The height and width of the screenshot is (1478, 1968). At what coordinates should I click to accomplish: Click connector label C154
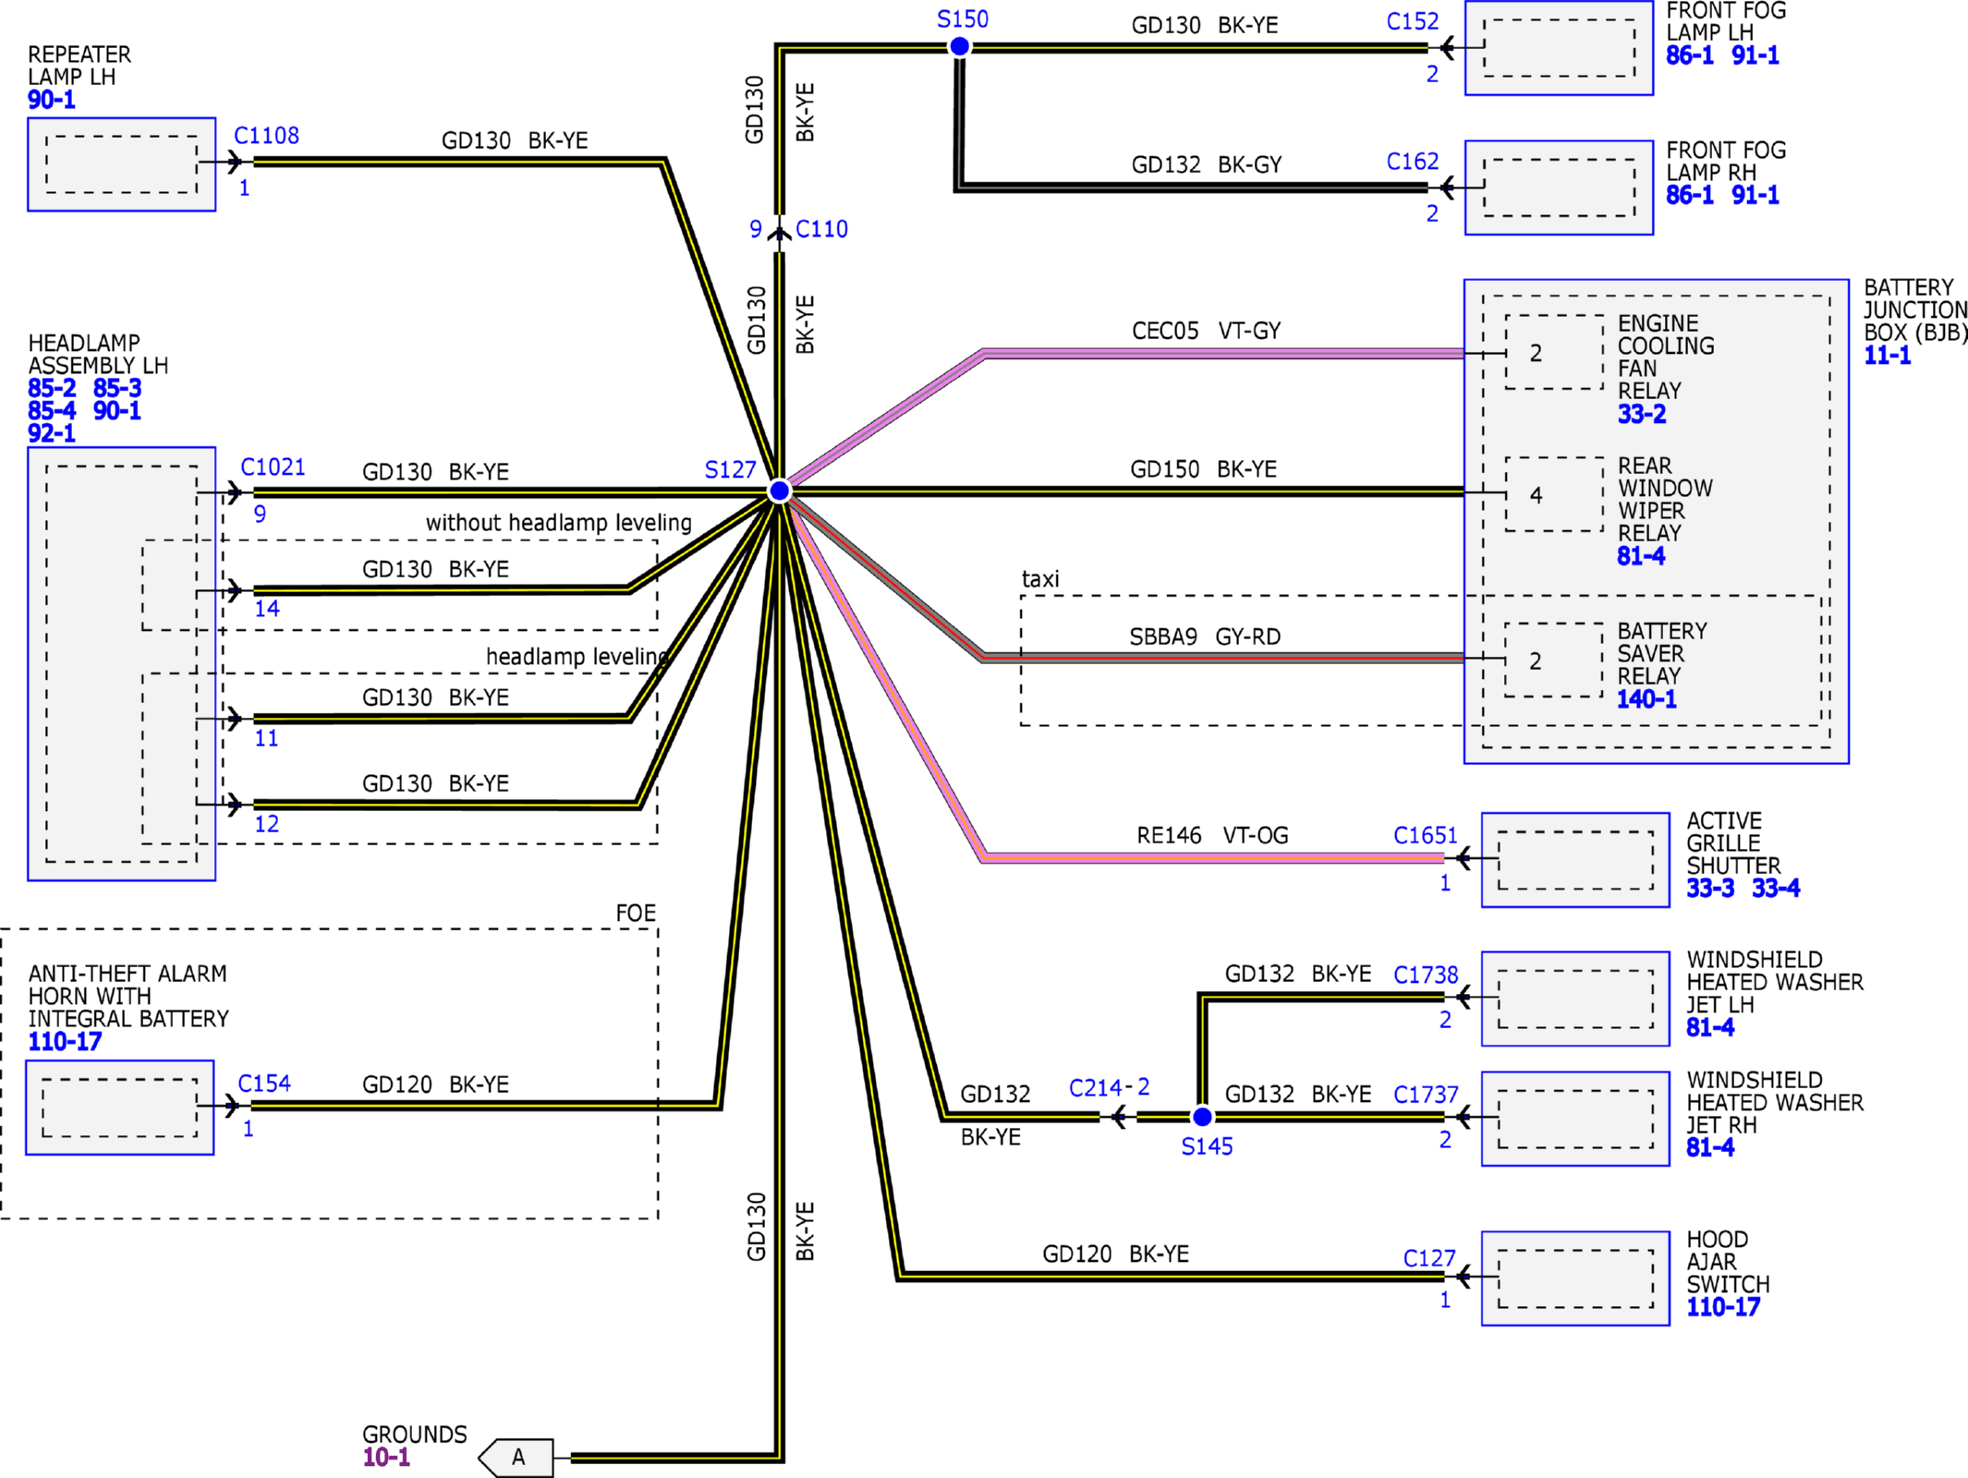point(264,1084)
